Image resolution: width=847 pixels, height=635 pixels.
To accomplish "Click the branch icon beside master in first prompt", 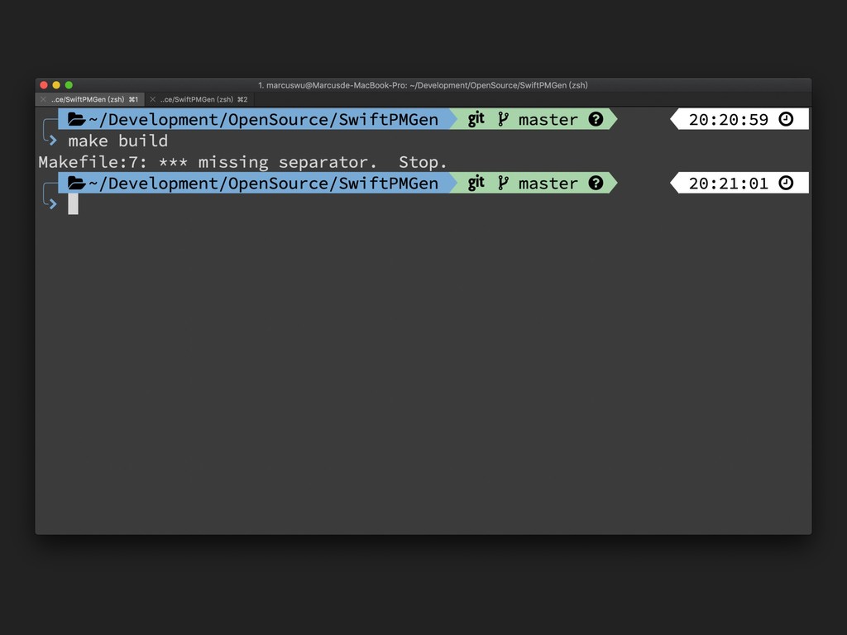I will [503, 119].
